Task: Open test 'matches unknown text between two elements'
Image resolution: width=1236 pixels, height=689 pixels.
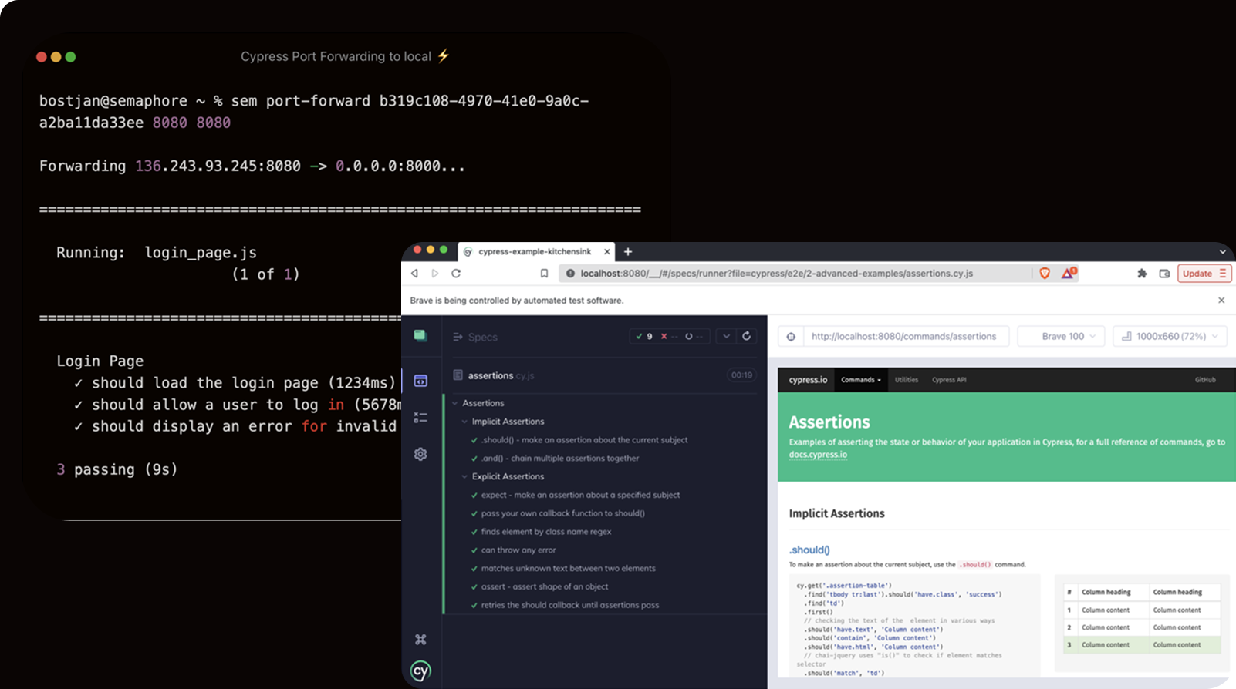Action: click(568, 569)
